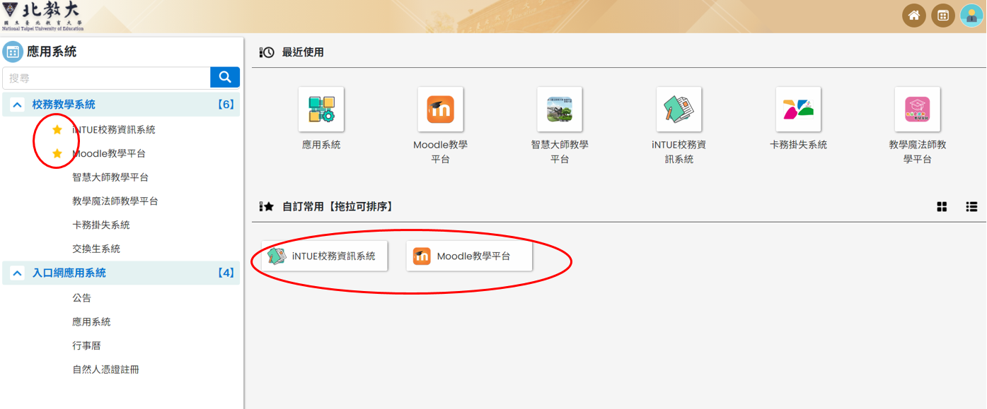Click the Moodle教學平台 favorite card
This screenshot has height=409, width=987.
[x=469, y=256]
